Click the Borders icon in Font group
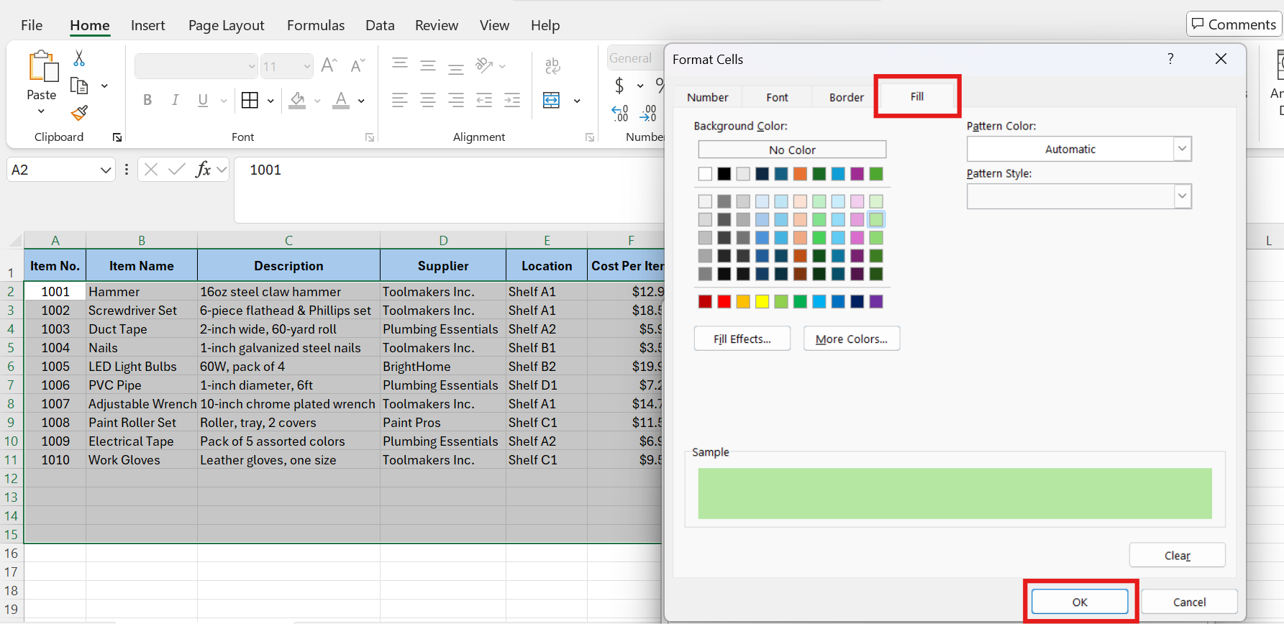Screen dimensions: 1284x624 coord(250,101)
